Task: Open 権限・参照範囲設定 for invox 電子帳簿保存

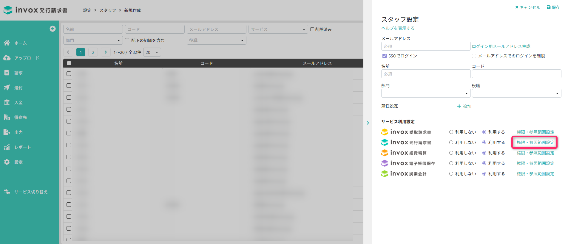Action: click(x=535, y=163)
